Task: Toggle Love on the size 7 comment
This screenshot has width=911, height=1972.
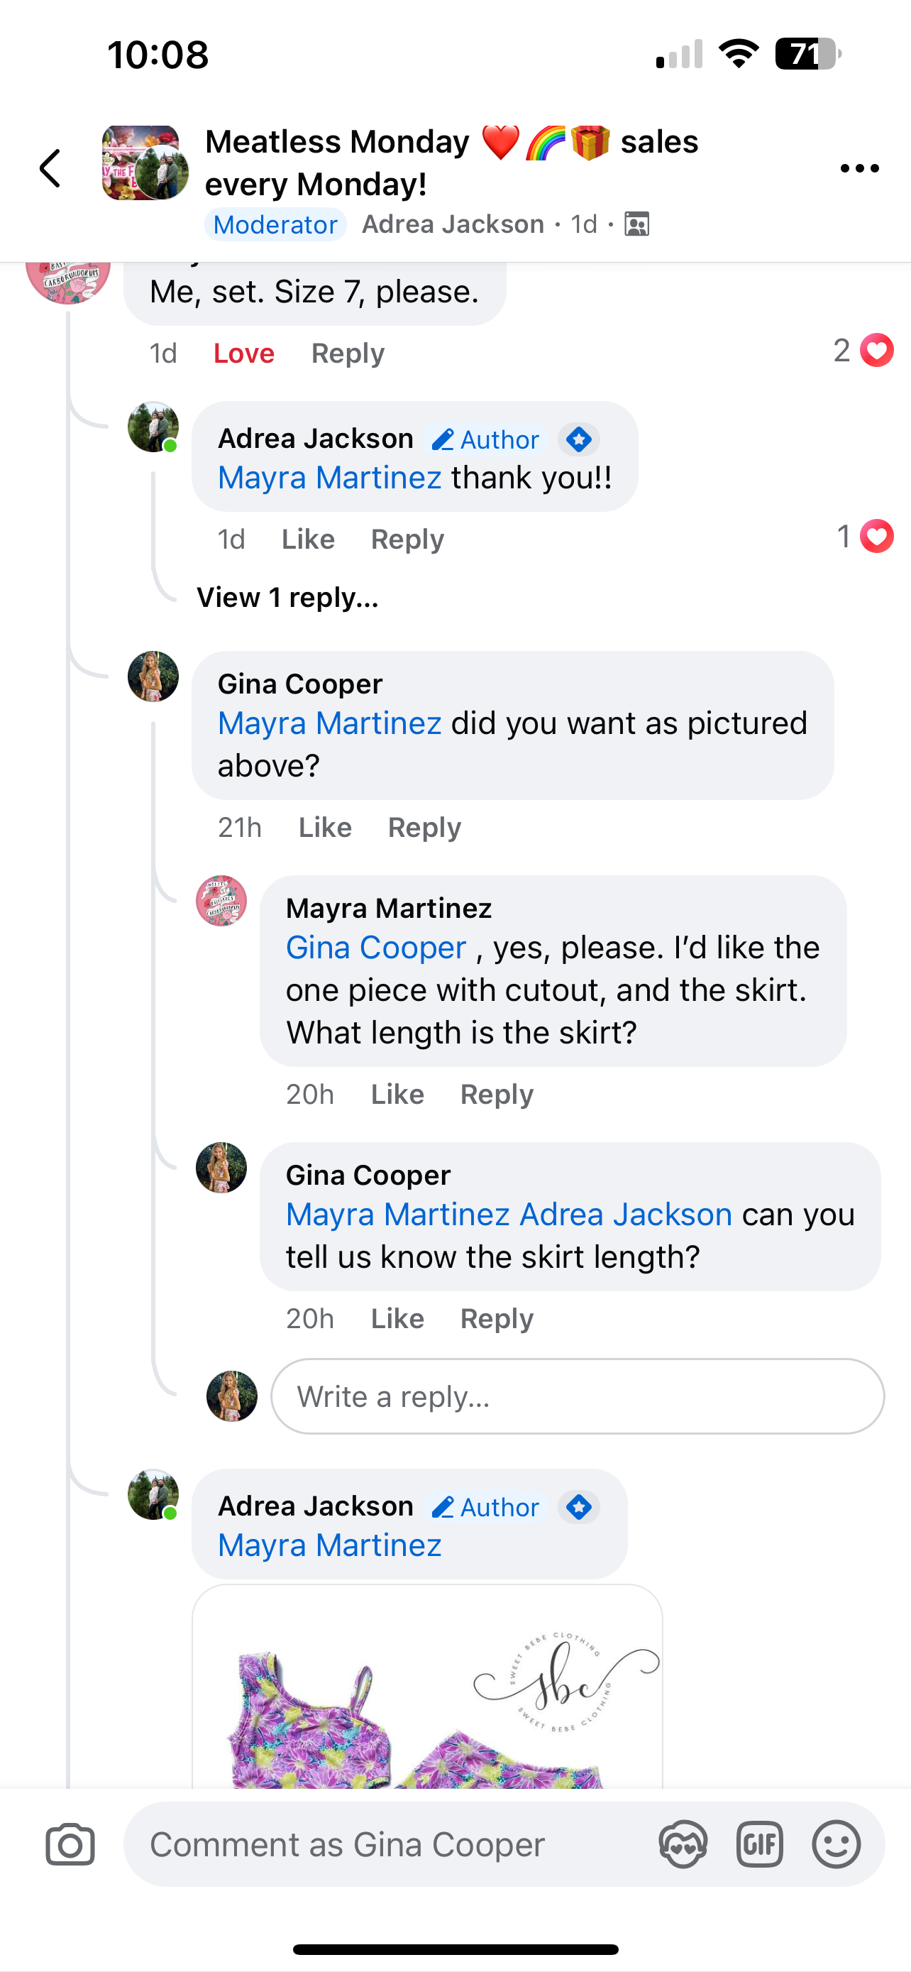Action: click(x=243, y=353)
